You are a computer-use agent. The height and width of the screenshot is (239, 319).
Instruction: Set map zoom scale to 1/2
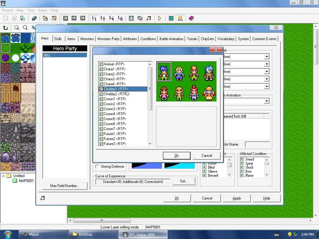pyautogui.click(x=103, y=18)
